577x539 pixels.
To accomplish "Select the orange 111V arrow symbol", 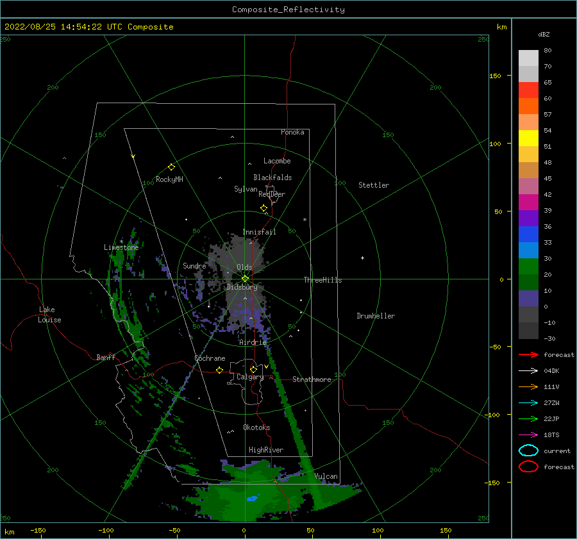I will (x=528, y=386).
